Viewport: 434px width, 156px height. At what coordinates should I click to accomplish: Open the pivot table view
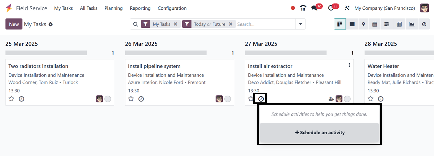tap(399, 24)
